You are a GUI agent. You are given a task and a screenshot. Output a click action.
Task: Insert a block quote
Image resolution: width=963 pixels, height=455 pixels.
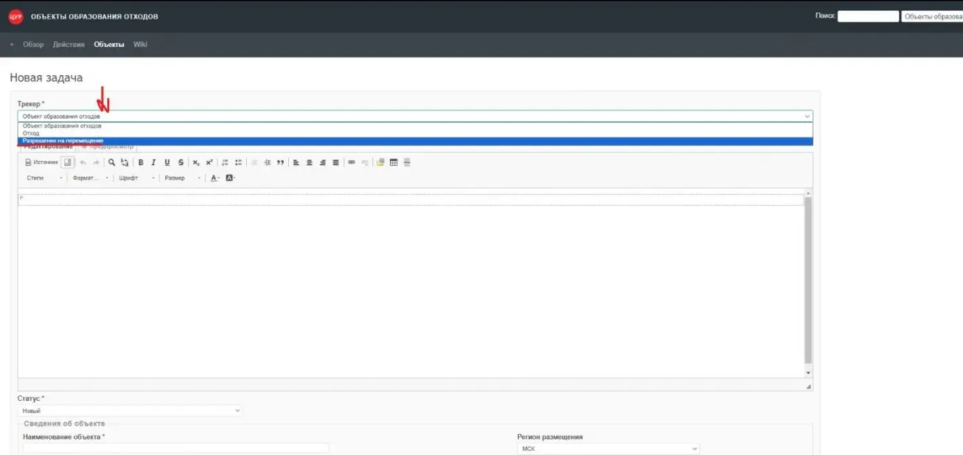click(x=280, y=162)
